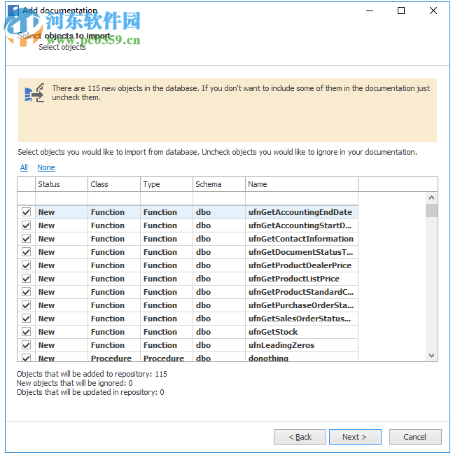474x460 pixels.
Task: Click Procedure in donothing row's Class column
Action: click(x=114, y=357)
